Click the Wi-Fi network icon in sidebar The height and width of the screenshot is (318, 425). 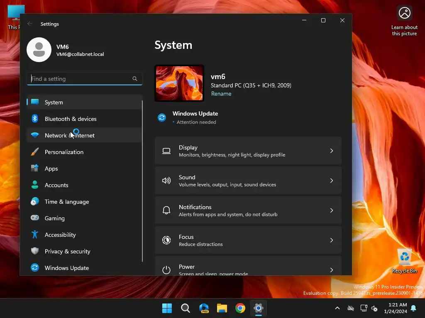35,135
